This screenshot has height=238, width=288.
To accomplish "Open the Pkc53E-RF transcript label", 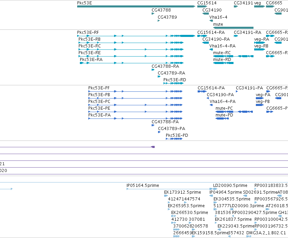I will click(x=88, y=33).
